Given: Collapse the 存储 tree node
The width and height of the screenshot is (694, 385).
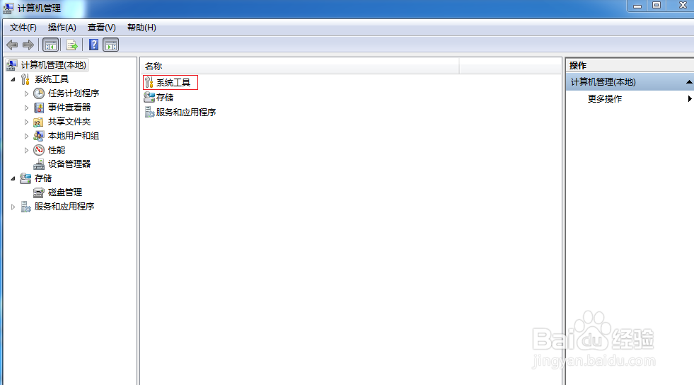Looking at the screenshot, I should [x=13, y=179].
